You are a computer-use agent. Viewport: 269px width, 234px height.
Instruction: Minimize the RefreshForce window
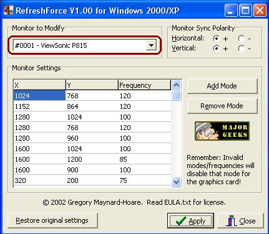(x=231, y=10)
